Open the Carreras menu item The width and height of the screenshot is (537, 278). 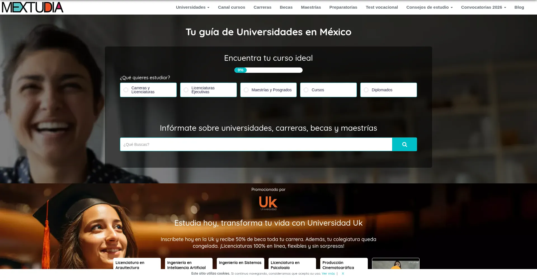pyautogui.click(x=262, y=7)
